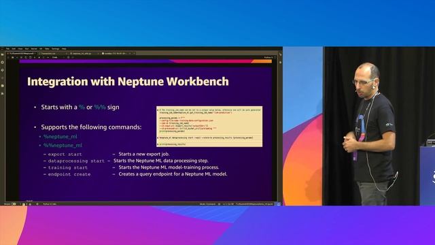Click the paste cell toolbar icon
The width and height of the screenshot is (435, 245).
(30, 57)
